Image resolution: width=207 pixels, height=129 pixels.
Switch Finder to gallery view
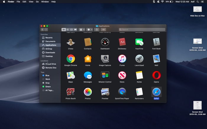[75, 29]
